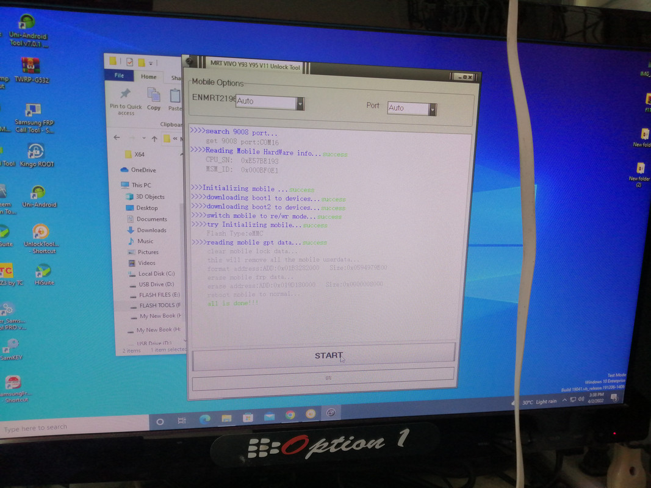Open Uni-Android Tool v7.0.1 desktop shortcut
651x488 pixels.
point(28,30)
